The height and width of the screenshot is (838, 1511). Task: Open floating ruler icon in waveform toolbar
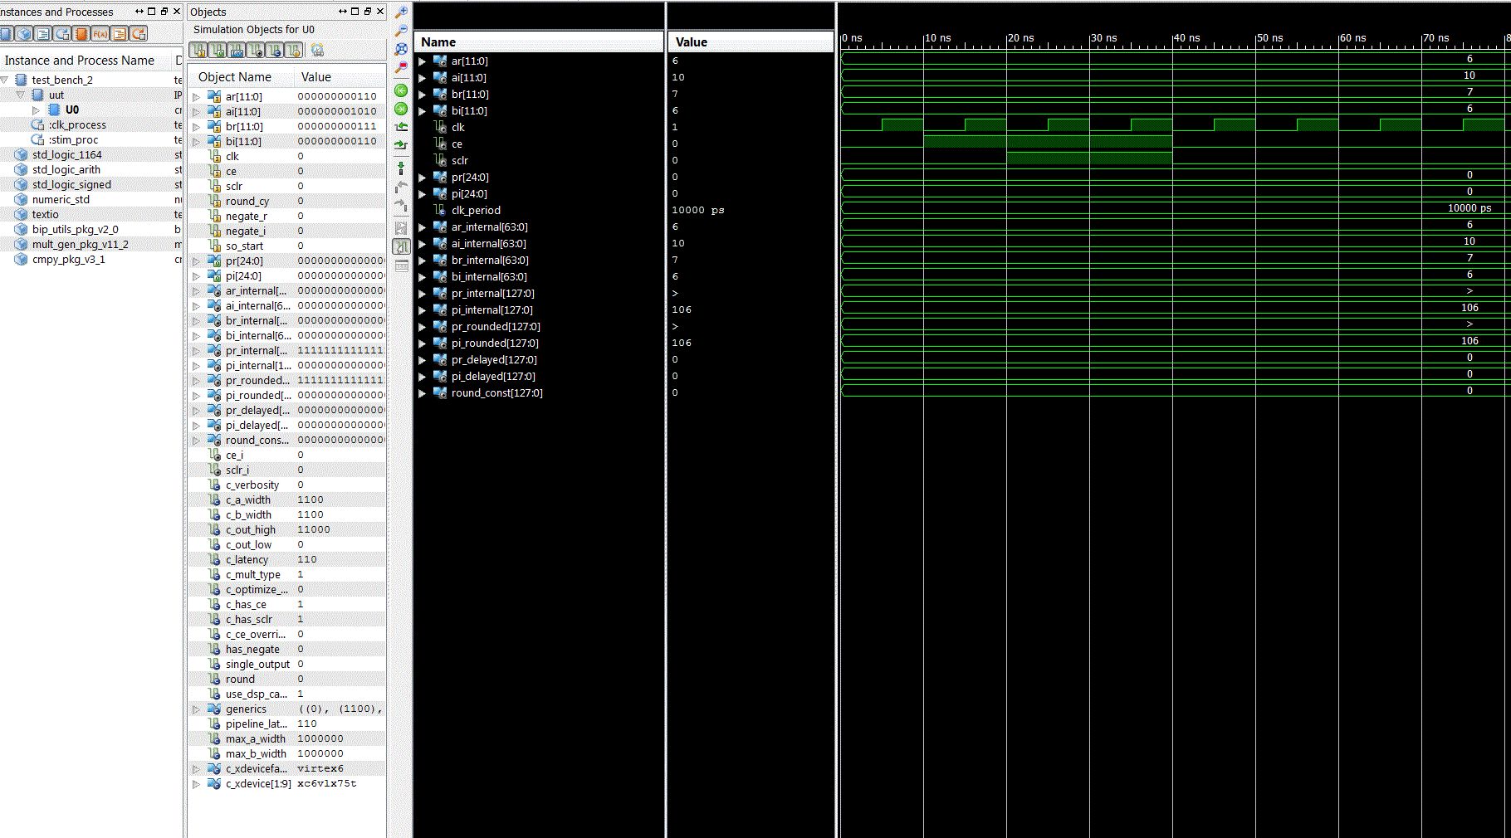coord(401,266)
